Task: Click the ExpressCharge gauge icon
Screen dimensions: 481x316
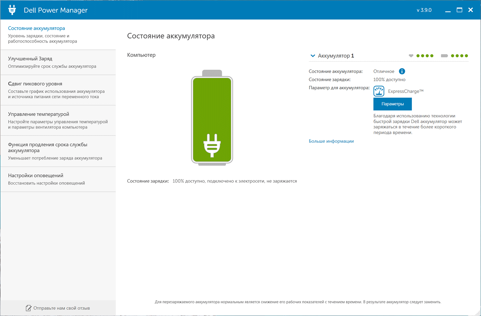Action: pos(379,91)
